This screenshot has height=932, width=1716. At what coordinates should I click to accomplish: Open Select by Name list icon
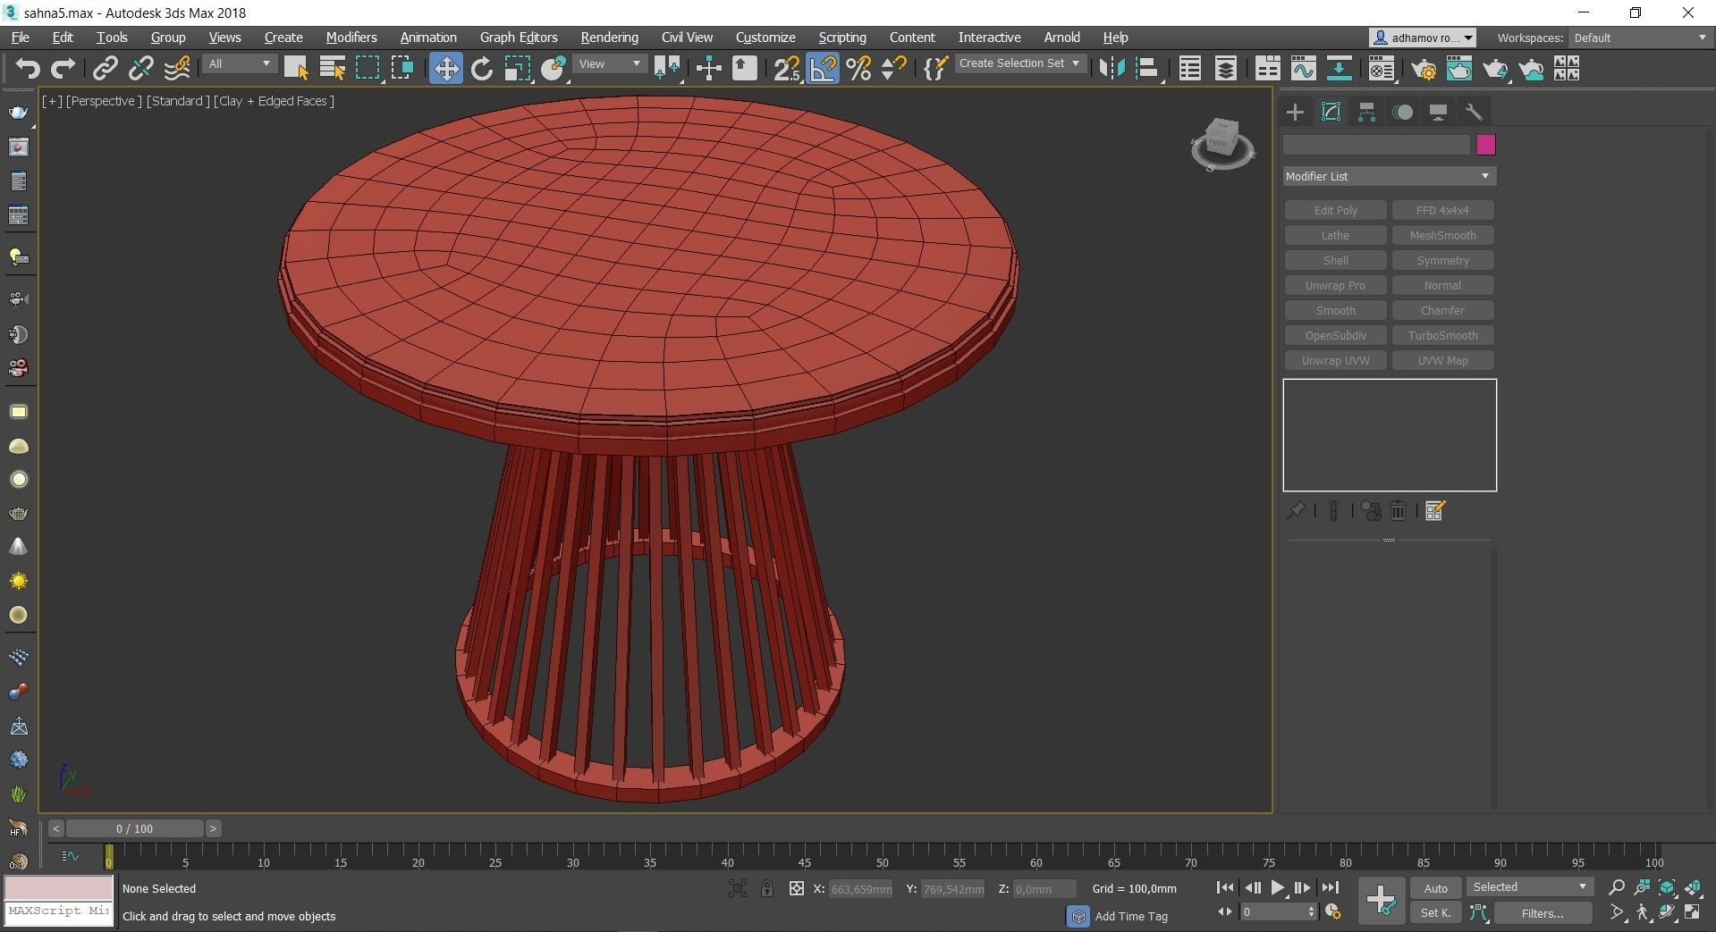click(x=332, y=68)
